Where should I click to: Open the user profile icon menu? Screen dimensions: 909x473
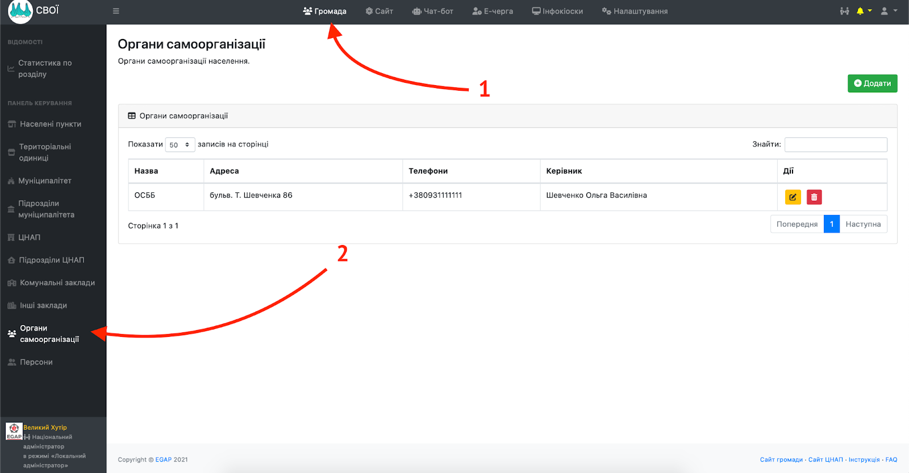[885, 11]
